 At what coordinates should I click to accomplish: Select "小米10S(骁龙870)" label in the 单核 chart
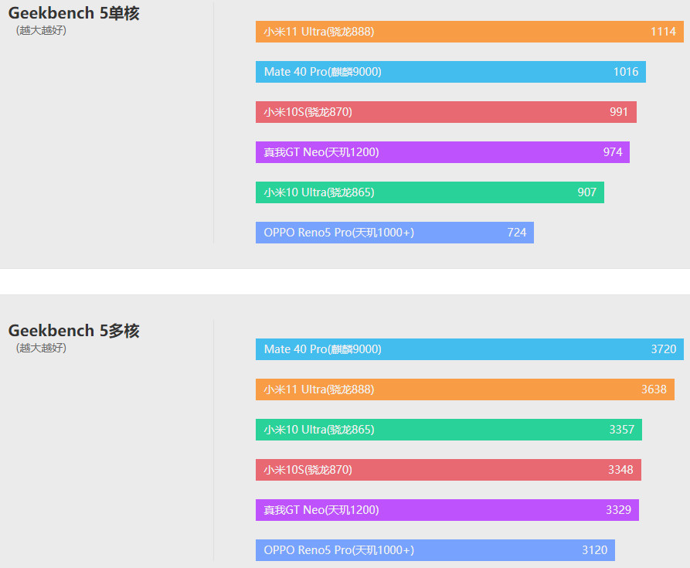308,112
